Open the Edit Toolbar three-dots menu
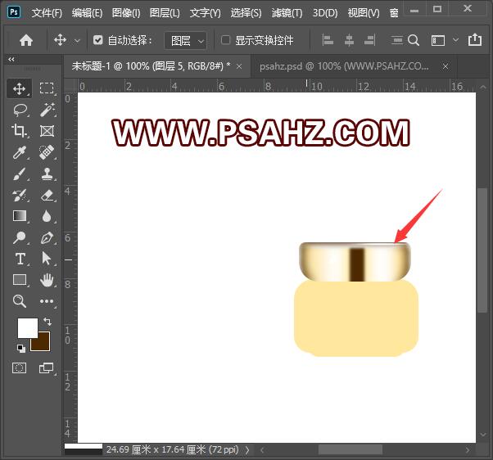The height and width of the screenshot is (460, 493). (x=47, y=301)
